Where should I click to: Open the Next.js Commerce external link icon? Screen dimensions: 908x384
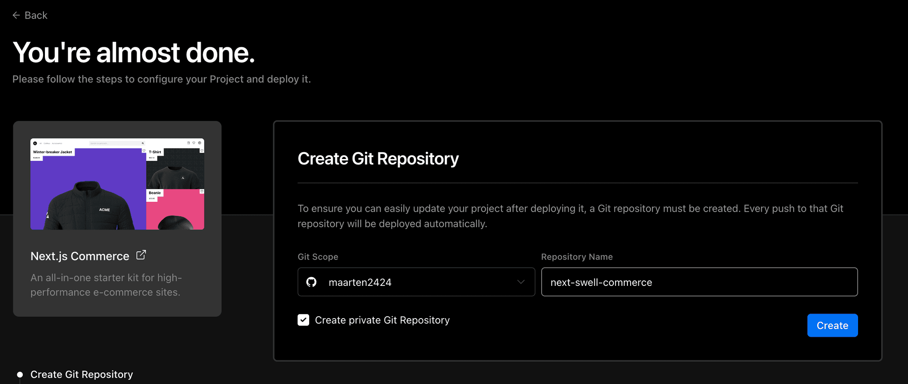tap(141, 255)
